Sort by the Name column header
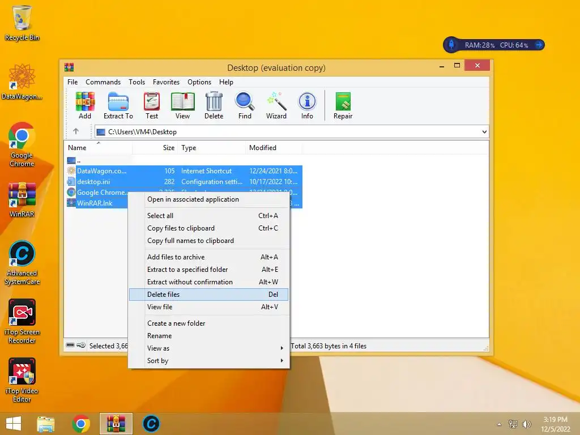Viewport: 580px width, 435px height. click(99, 148)
